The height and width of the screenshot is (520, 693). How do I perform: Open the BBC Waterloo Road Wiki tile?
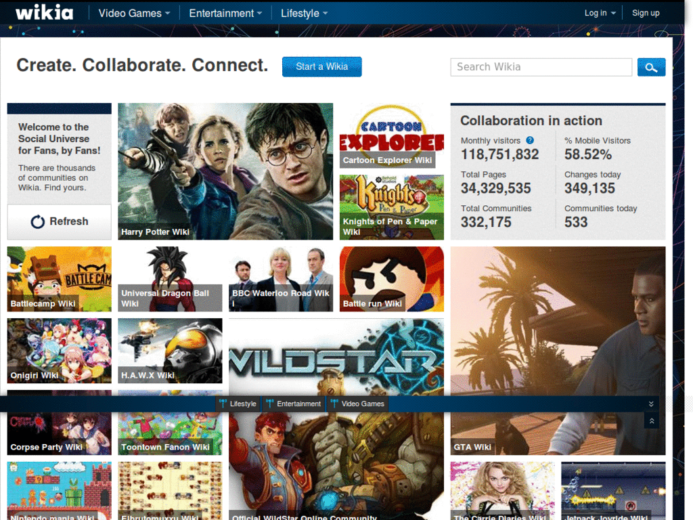[x=281, y=279]
